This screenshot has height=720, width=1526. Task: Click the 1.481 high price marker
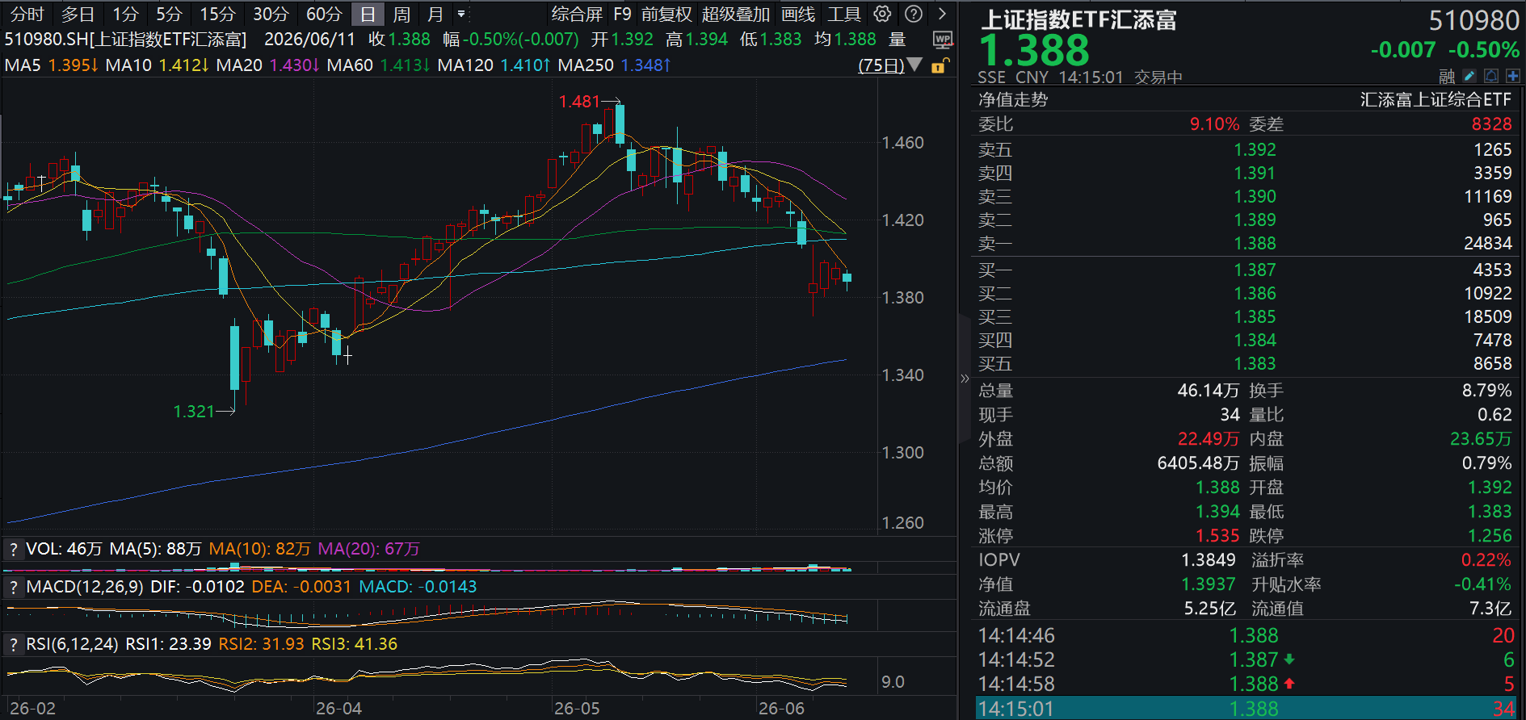pyautogui.click(x=579, y=102)
